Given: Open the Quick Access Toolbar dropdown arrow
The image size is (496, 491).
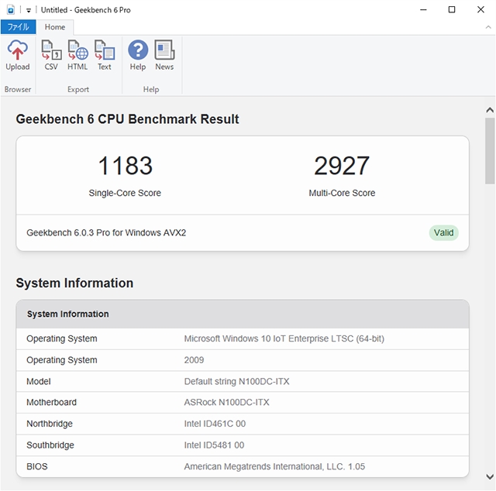Looking at the screenshot, I should tap(29, 10).
